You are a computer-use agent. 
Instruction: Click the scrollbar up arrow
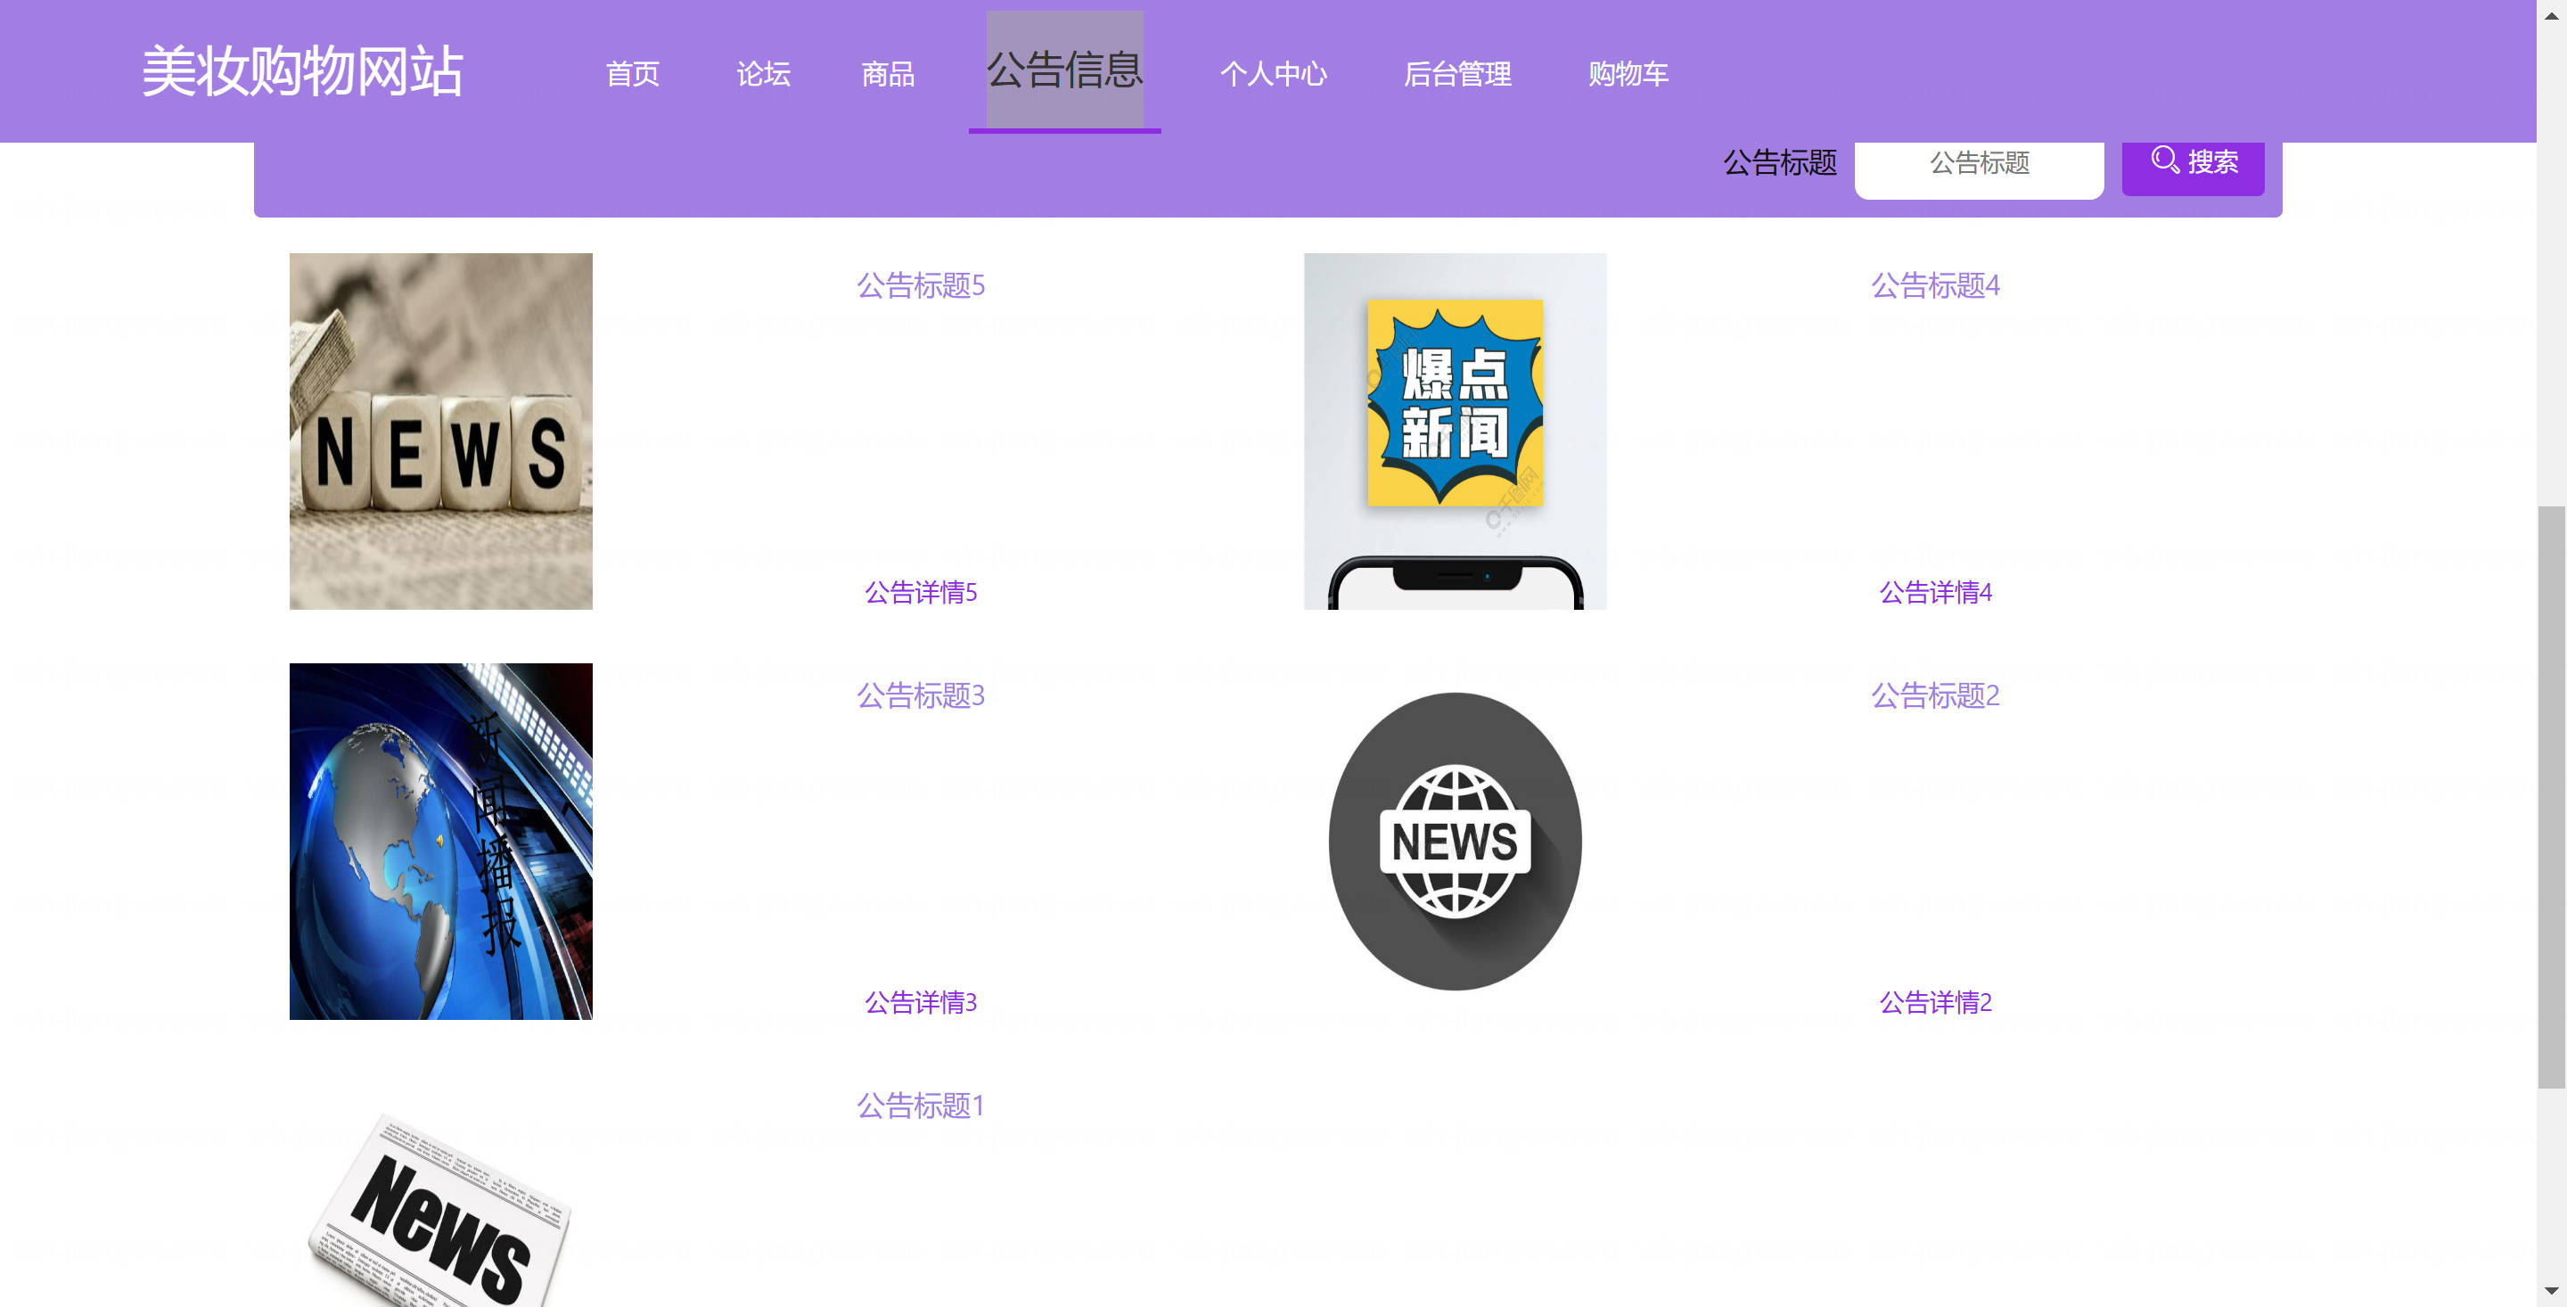click(2551, 15)
